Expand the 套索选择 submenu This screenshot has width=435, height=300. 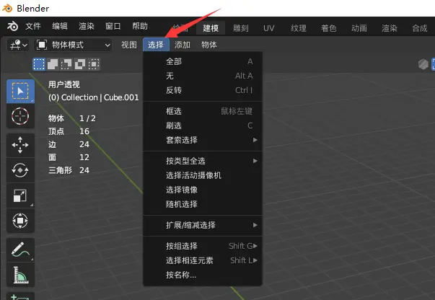coord(203,140)
